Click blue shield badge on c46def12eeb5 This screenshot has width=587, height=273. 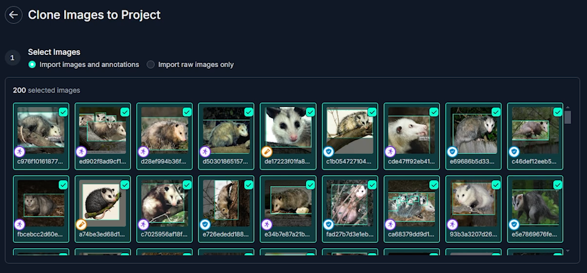pos(514,152)
